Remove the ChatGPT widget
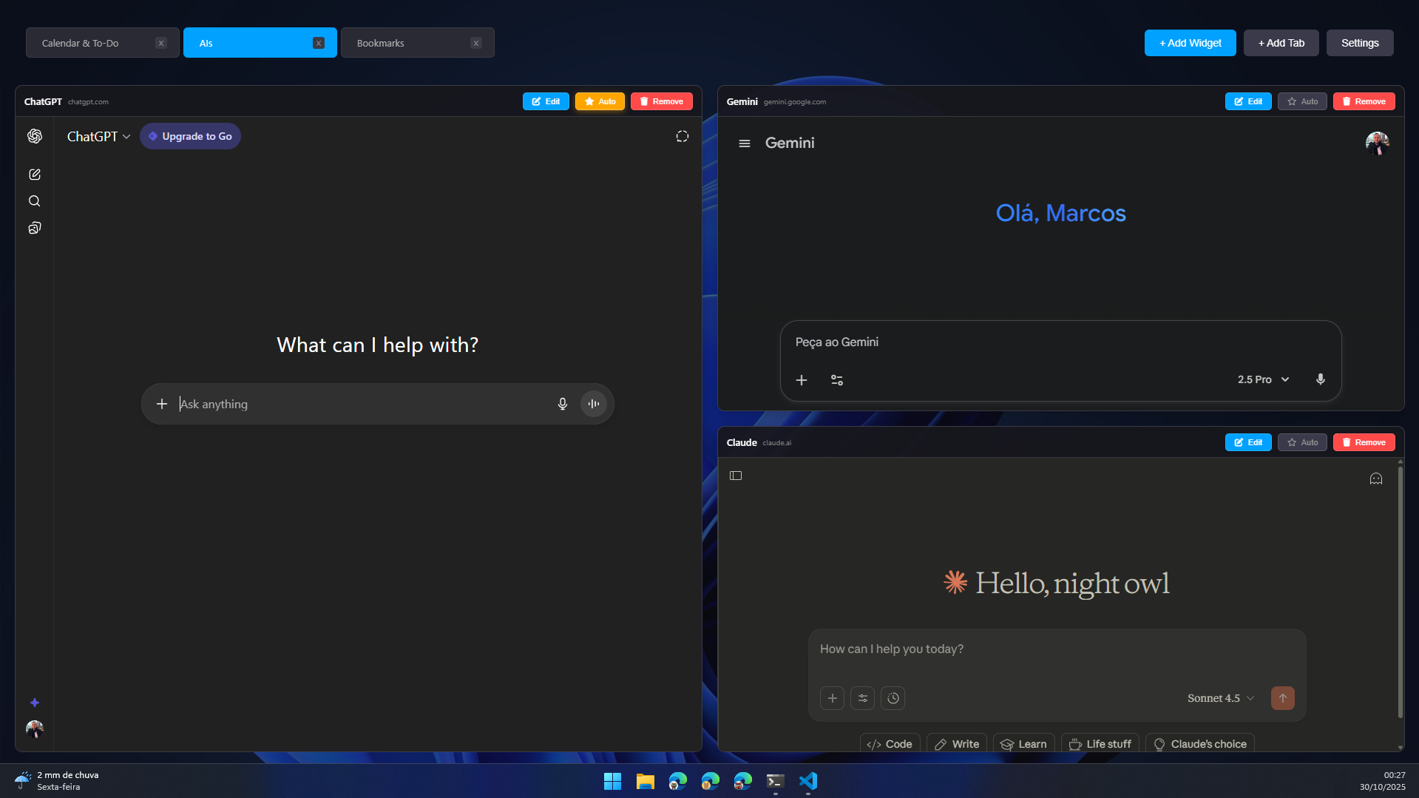 [662, 101]
